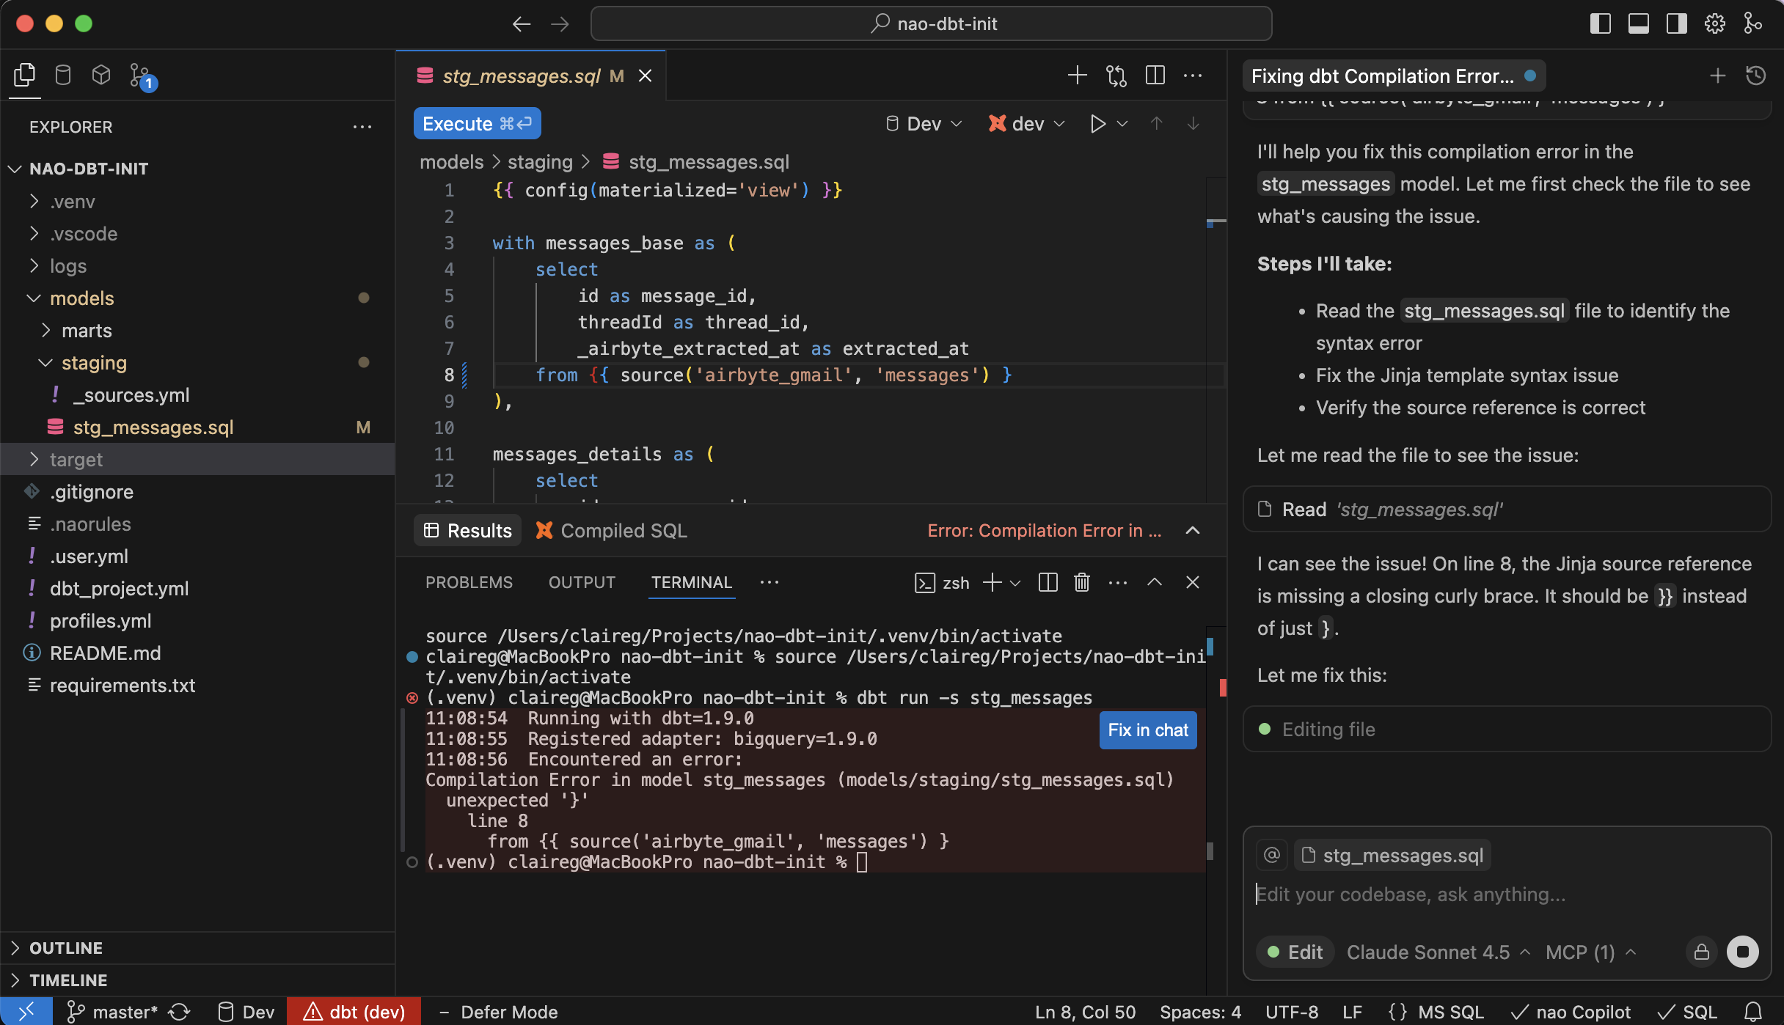Open the Source Control view in the activity bar

(139, 75)
